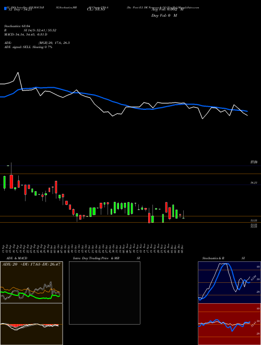The height and width of the screenshot is (345, 261).
Task: Click the 63.04 value on the stochastics chart
Action: pyautogui.click(x=254, y=278)
